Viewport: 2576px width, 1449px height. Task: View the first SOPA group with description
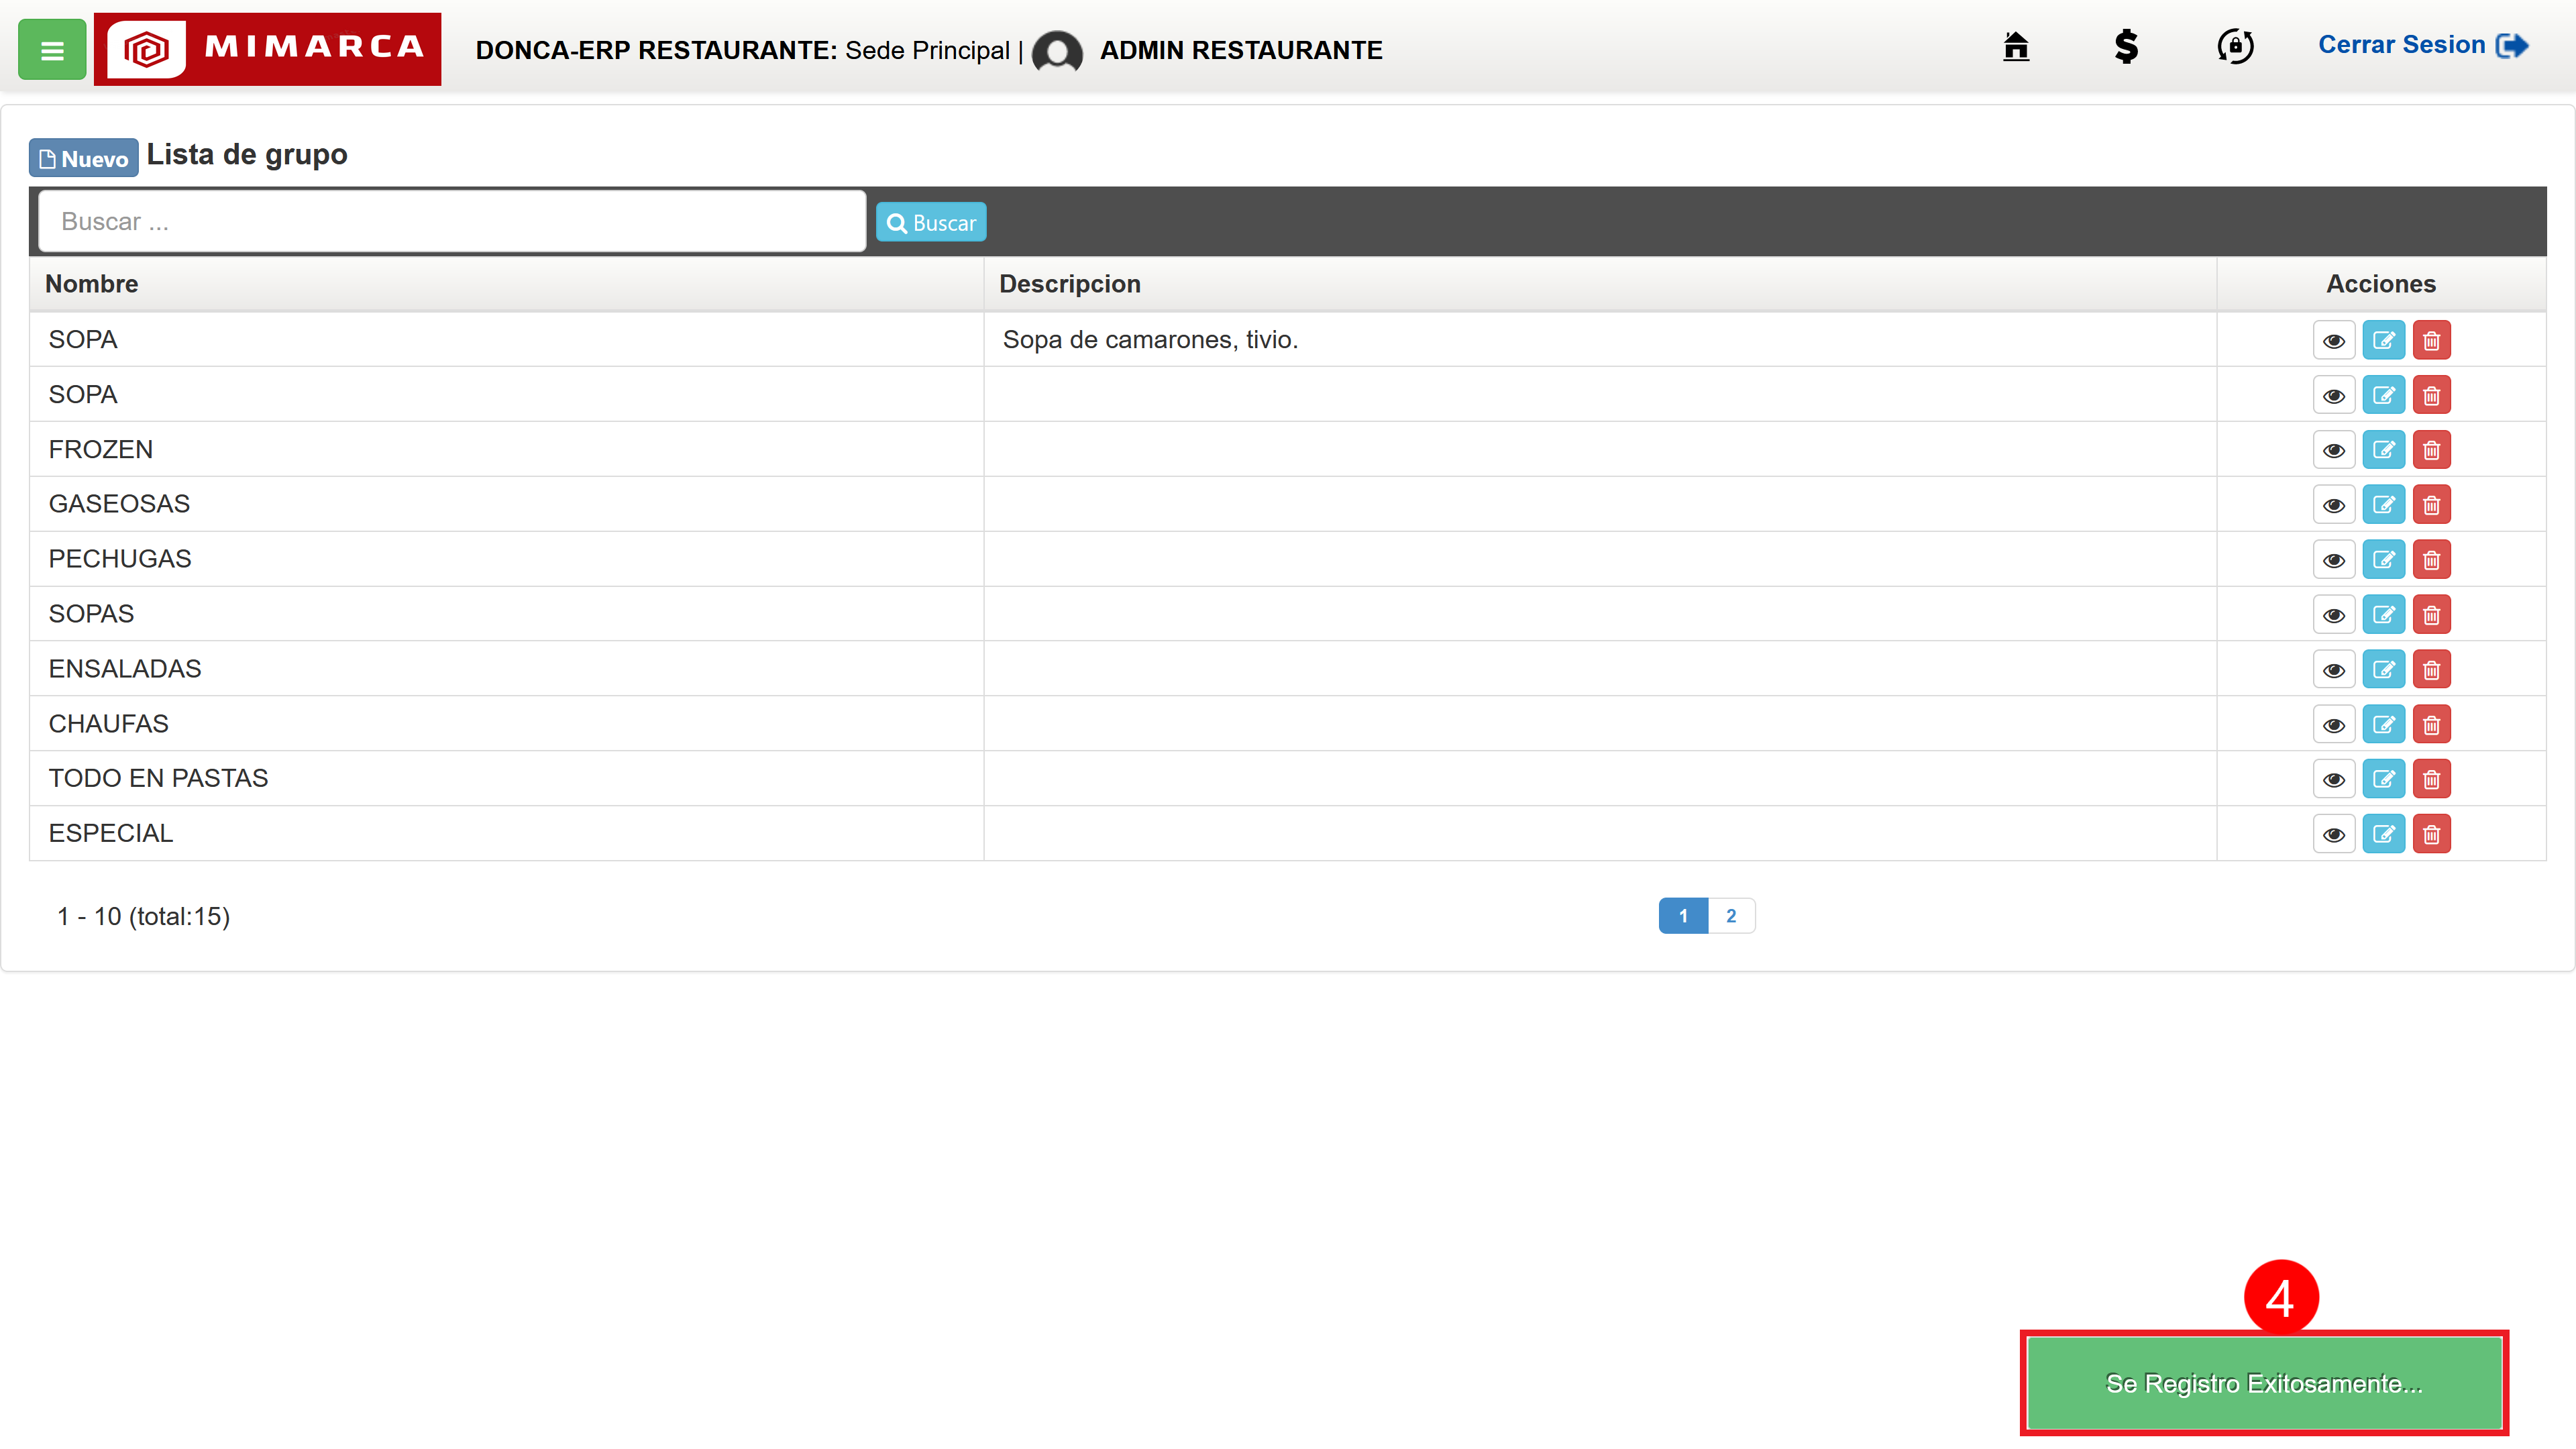(2334, 340)
